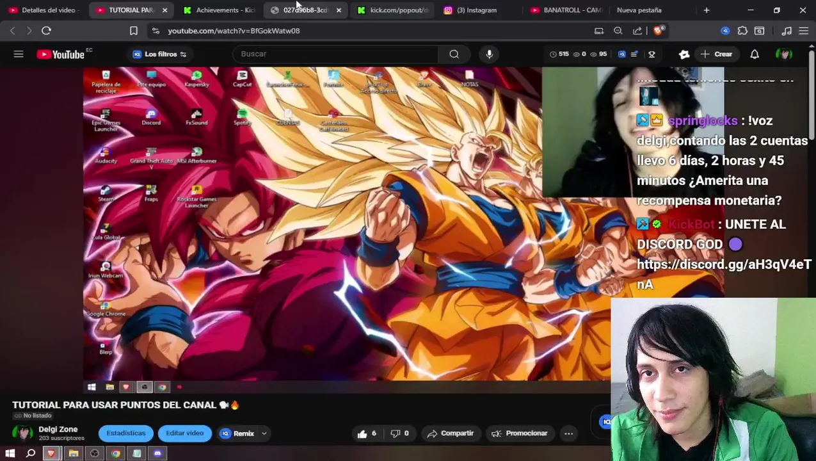Open the account avatar menu
Screen dimensions: 816x461
pos(783,54)
